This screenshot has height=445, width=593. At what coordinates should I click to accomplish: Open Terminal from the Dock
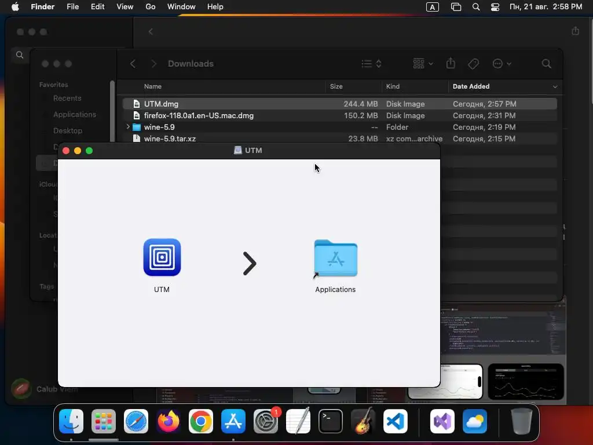[x=331, y=421]
